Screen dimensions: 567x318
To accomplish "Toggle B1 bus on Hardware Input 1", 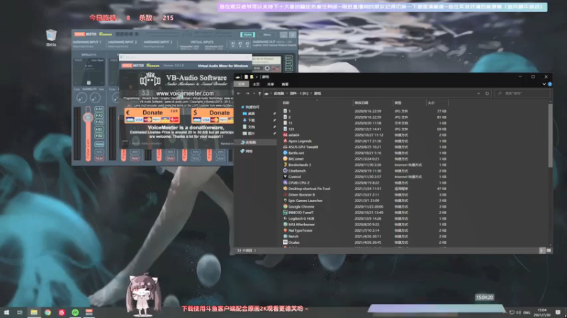I will coord(99,129).
